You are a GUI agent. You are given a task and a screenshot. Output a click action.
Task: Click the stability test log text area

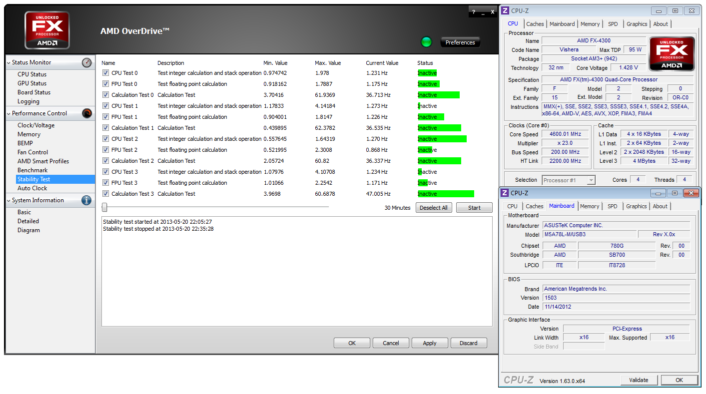297,271
